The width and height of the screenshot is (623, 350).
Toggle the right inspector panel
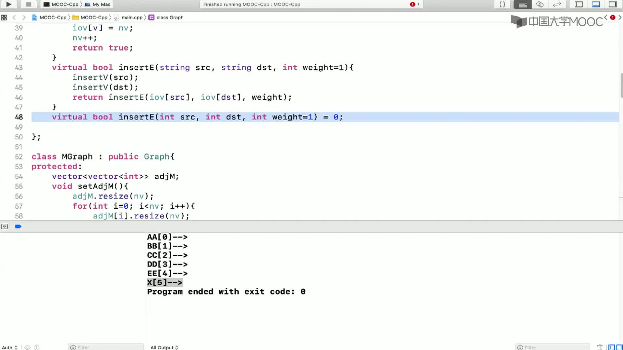click(x=613, y=4)
